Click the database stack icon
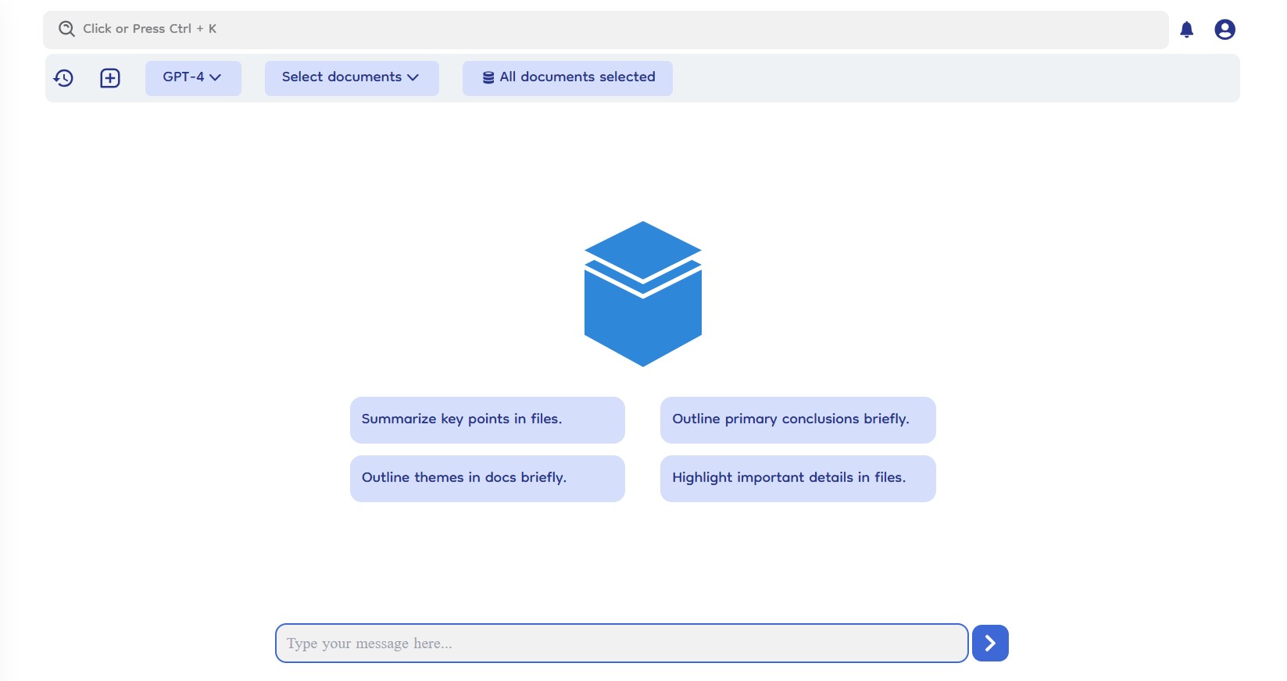 coord(488,77)
